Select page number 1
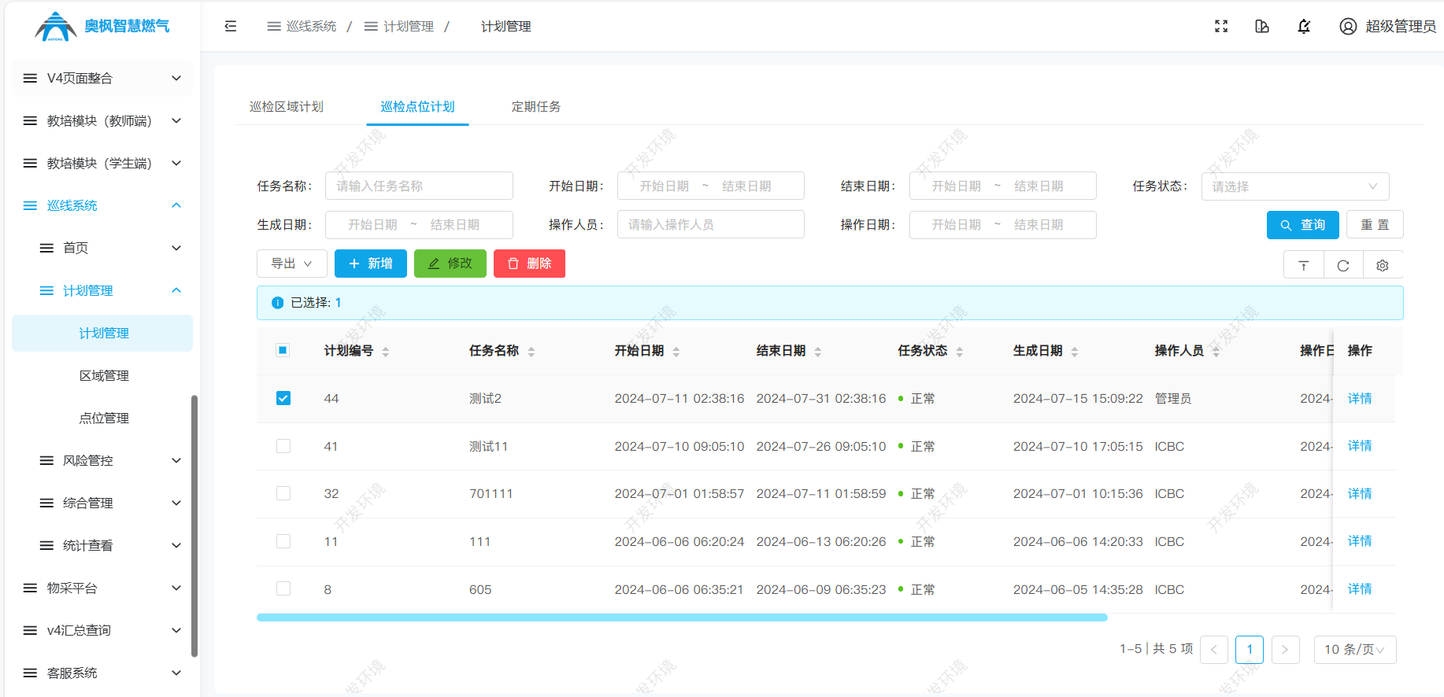This screenshot has width=1444, height=697. [1250, 650]
